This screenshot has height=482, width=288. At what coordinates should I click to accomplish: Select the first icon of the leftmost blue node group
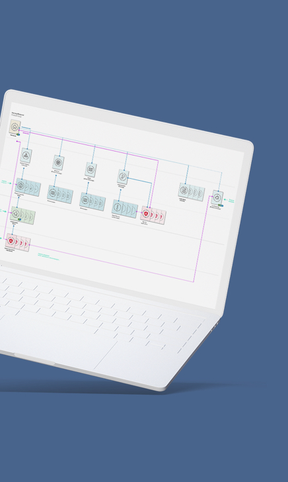point(20,185)
